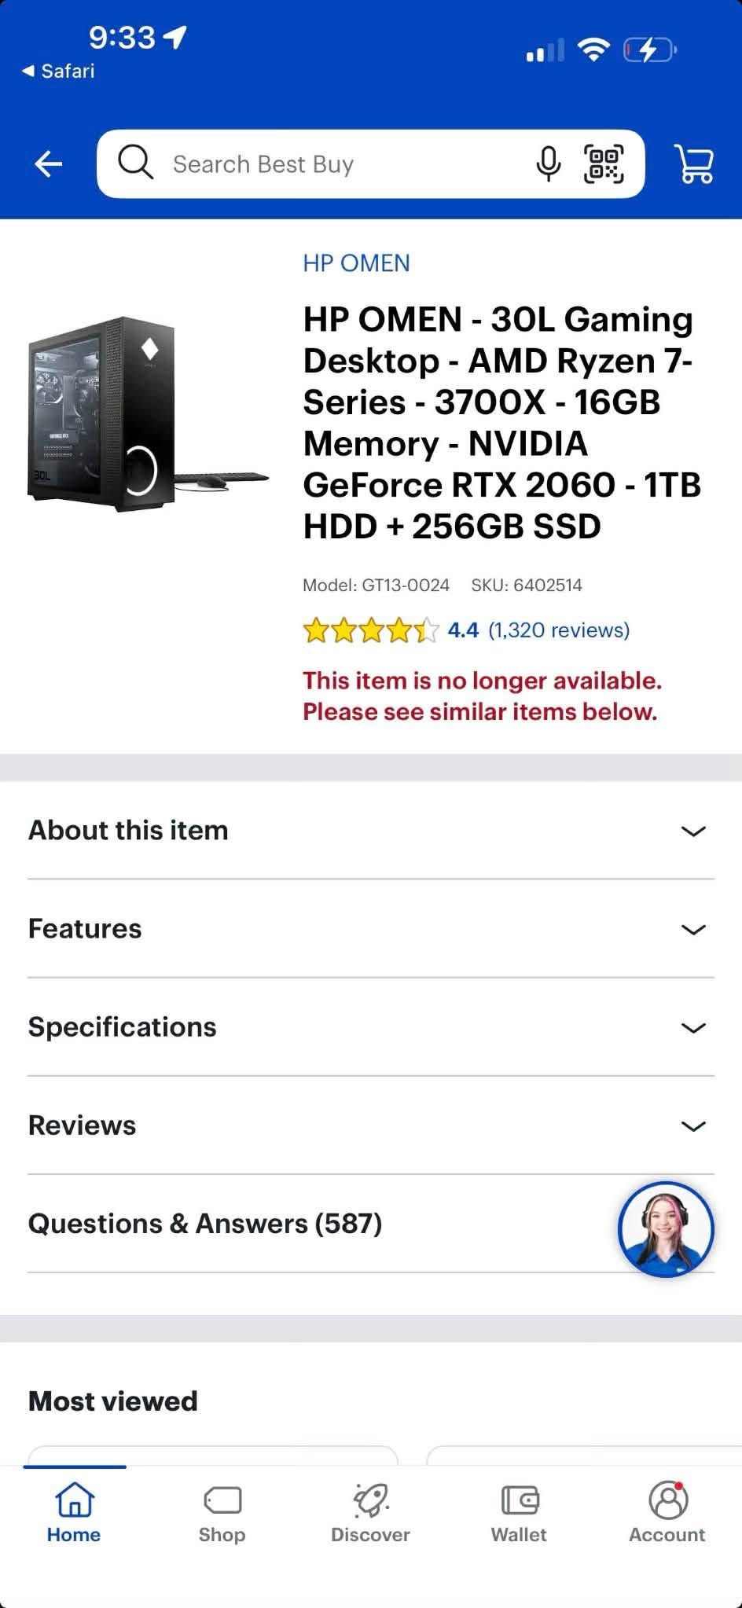Expand the Features section

click(371, 929)
